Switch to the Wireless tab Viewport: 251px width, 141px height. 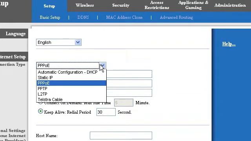click(x=85, y=5)
